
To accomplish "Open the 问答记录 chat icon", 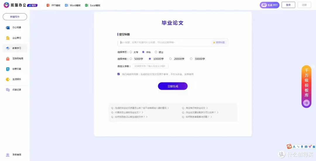I will point(8,90).
